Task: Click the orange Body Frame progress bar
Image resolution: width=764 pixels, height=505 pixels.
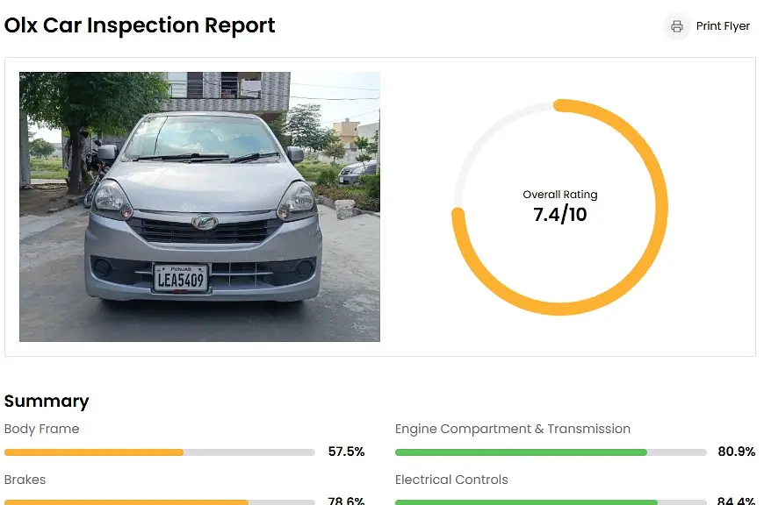Action: [94, 452]
